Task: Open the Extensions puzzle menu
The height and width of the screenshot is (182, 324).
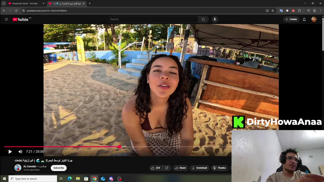Action: point(299,11)
